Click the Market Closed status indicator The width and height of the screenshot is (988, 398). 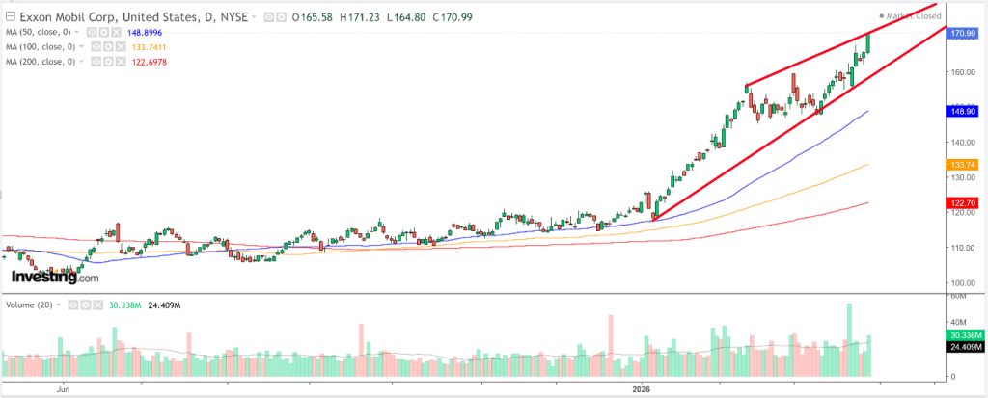[x=911, y=16]
